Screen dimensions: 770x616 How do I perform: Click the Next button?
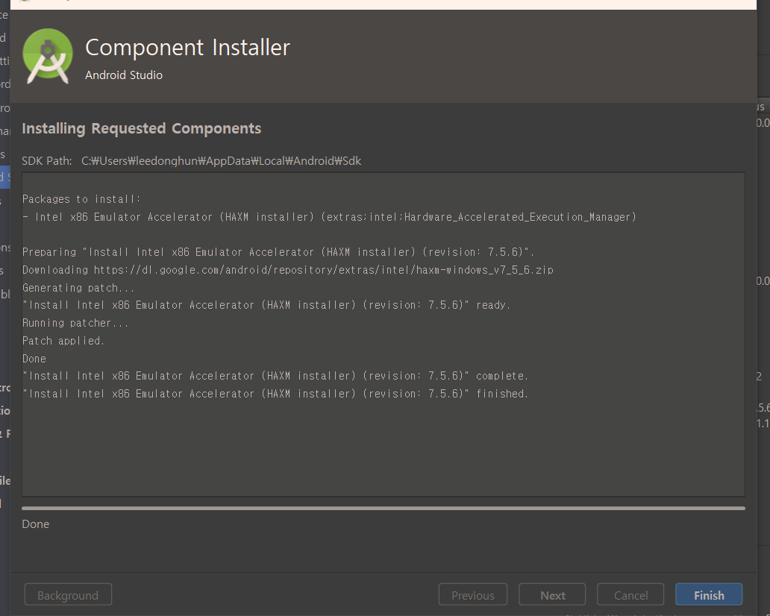pyautogui.click(x=552, y=595)
